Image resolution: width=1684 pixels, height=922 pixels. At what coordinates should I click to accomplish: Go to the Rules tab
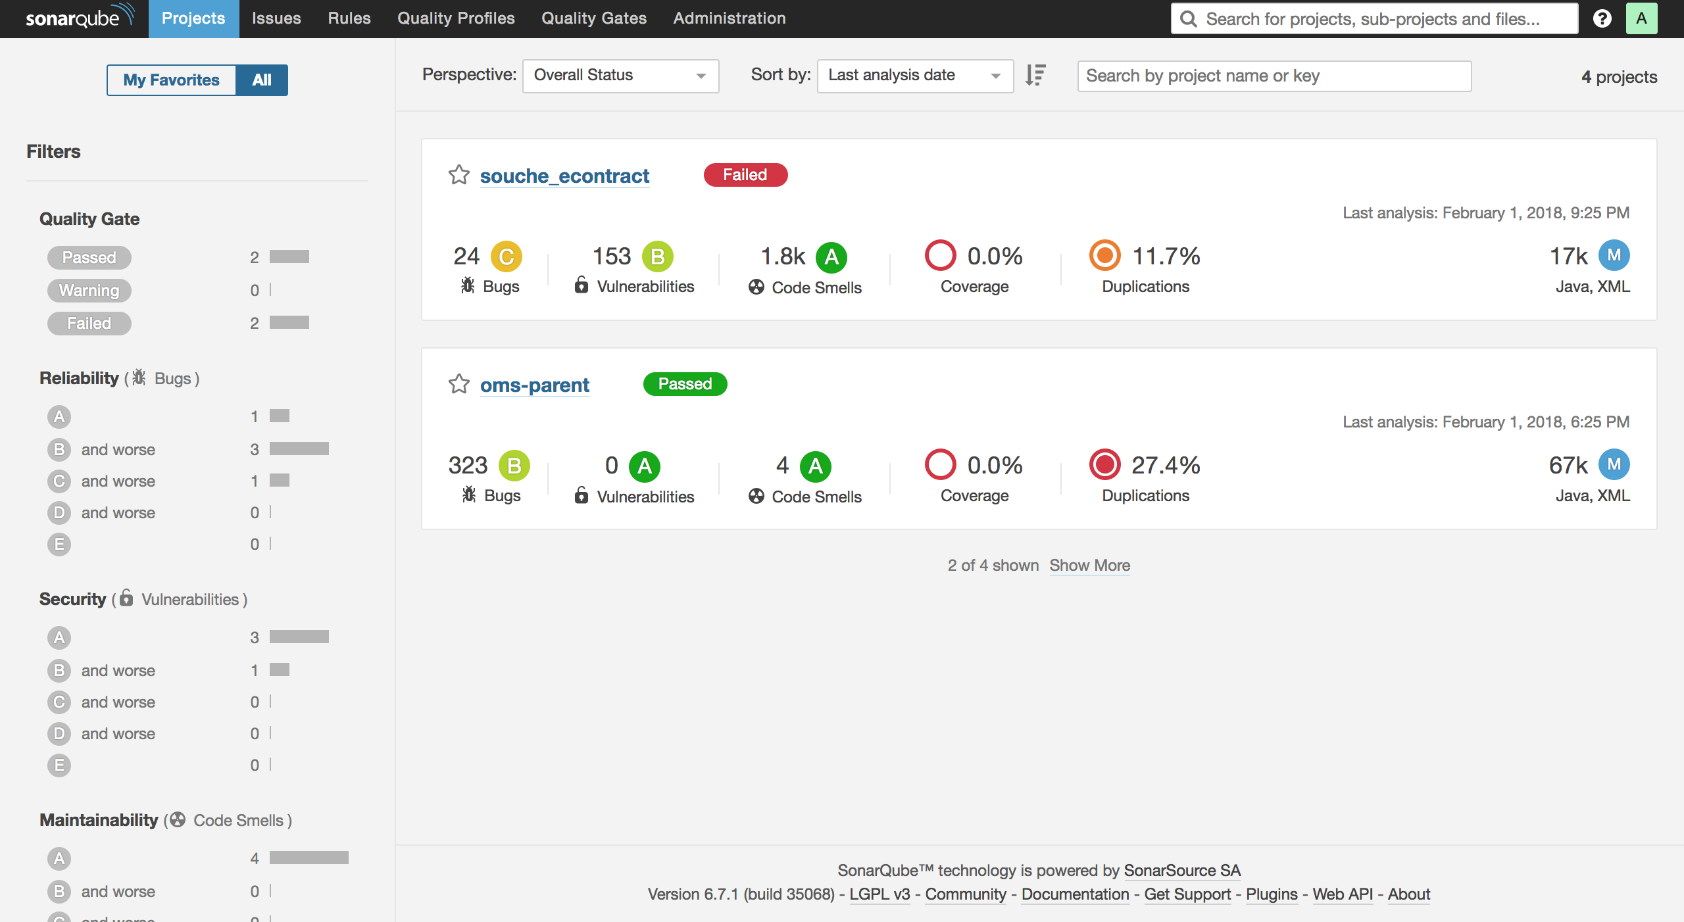349,18
